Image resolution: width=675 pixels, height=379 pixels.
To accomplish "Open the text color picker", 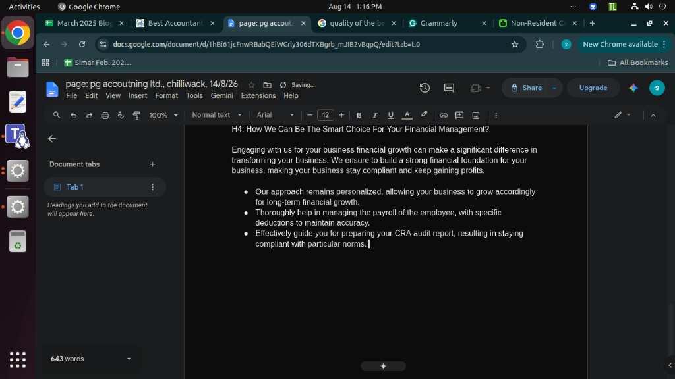I will click(407, 115).
